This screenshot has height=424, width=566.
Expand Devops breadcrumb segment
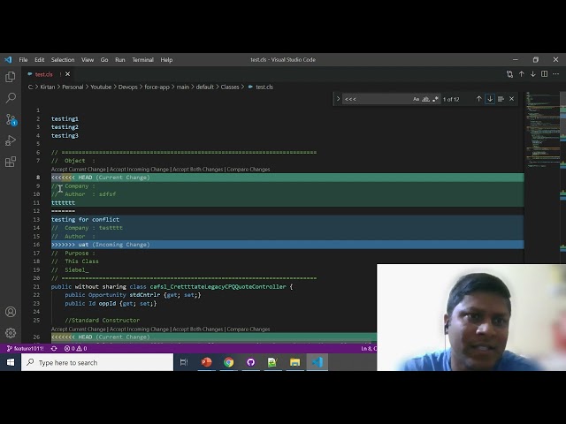pos(127,87)
